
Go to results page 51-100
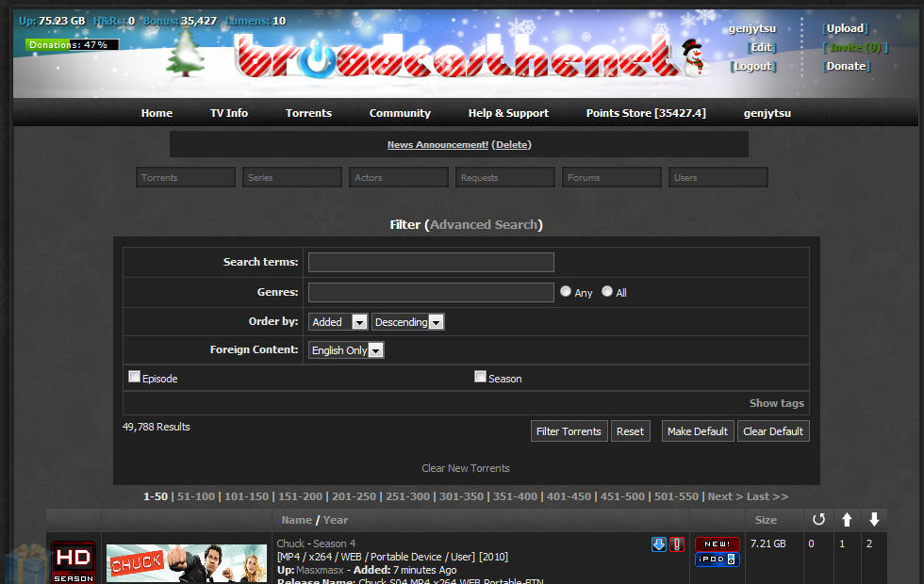pyautogui.click(x=196, y=496)
